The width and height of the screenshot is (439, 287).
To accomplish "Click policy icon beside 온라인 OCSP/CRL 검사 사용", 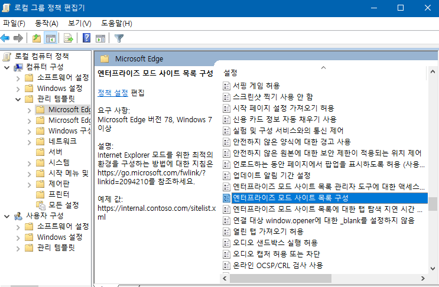I will click(226, 265).
